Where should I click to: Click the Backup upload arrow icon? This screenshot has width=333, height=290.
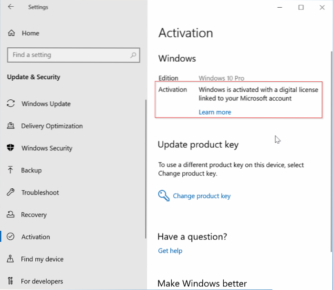[x=10, y=170]
